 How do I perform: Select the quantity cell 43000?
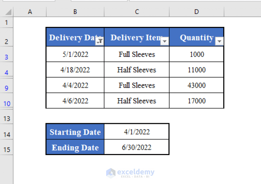197,85
